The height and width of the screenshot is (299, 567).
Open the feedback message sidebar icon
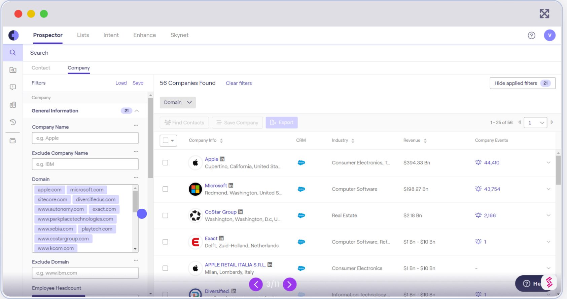pos(13,87)
